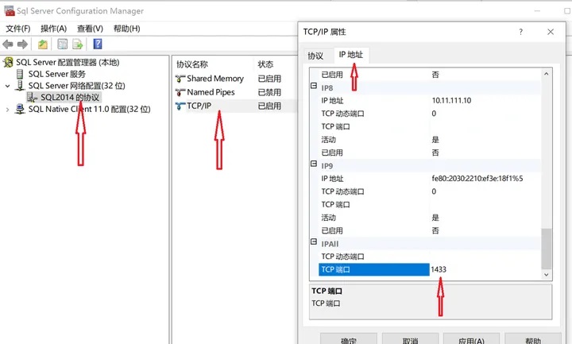The height and width of the screenshot is (344, 572).
Task: Click the IP8 活动 row
Action: [x=429, y=140]
